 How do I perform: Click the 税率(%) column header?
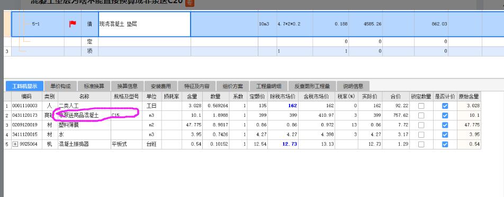346,96
